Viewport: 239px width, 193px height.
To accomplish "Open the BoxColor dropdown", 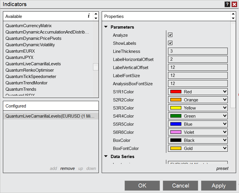I will [x=198, y=140].
